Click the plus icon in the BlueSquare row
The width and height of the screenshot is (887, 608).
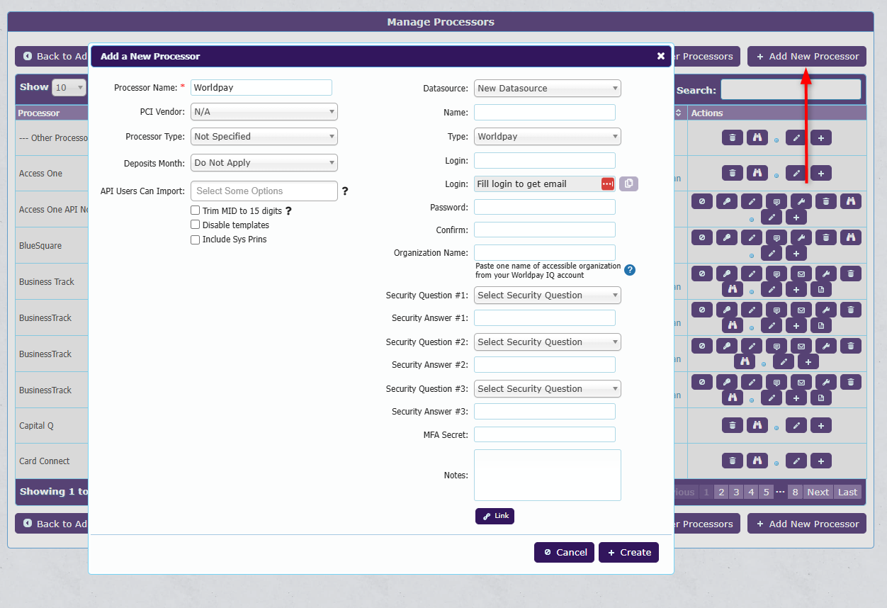pos(796,253)
